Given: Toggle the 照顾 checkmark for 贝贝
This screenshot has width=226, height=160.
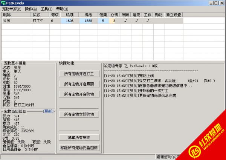Looking at the screenshot, I should click(x=125, y=21).
